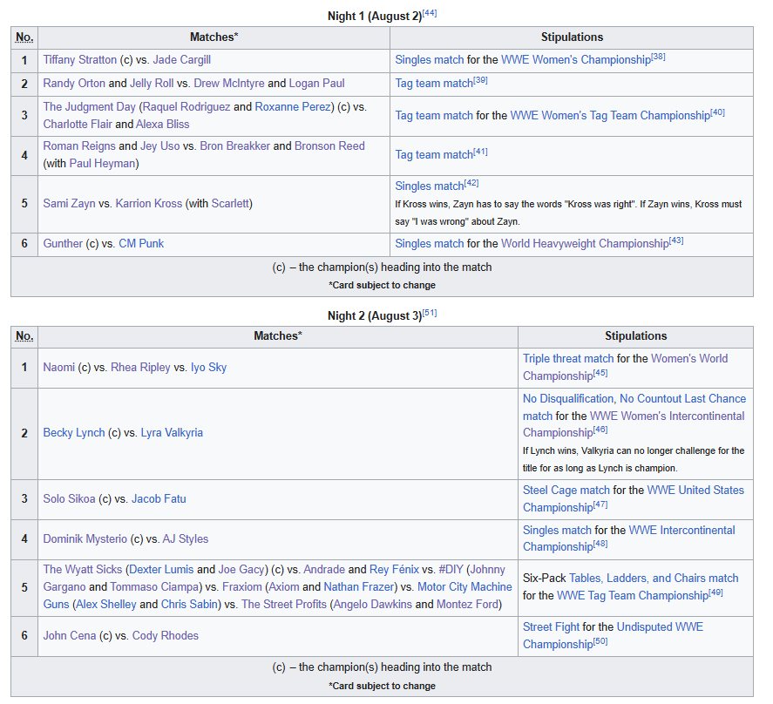Click the WWE Tag Team Championship link
The height and width of the screenshot is (704, 773).
(x=633, y=596)
